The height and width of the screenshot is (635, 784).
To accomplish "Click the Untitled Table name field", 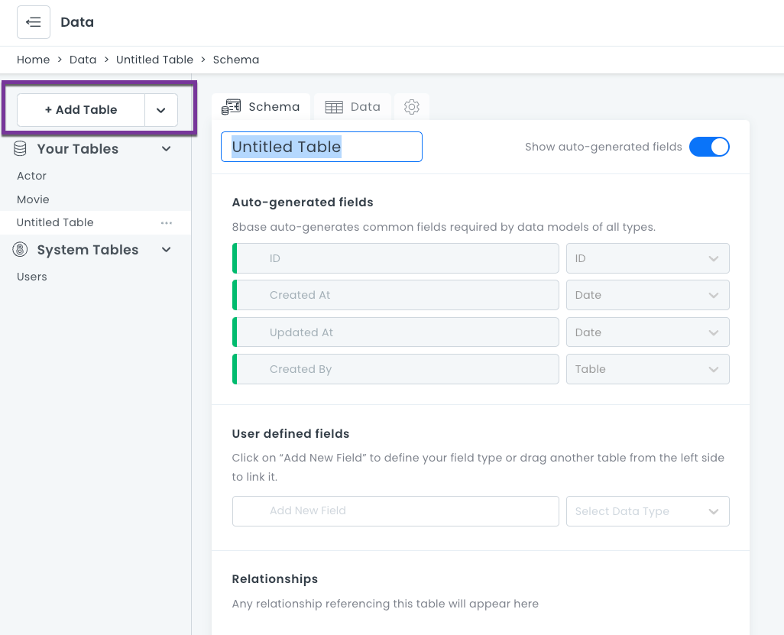I will pyautogui.click(x=321, y=147).
